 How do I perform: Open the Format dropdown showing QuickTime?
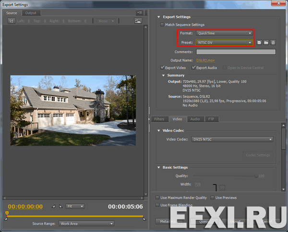coord(224,33)
